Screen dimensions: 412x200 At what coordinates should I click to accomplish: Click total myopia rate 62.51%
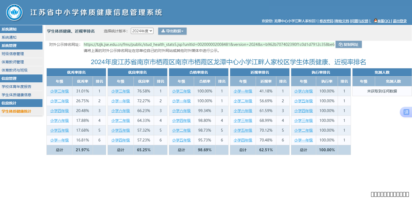266,150
